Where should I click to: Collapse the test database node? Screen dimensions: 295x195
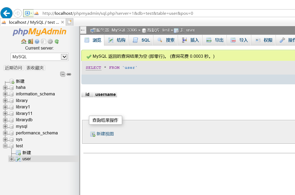[6, 146]
